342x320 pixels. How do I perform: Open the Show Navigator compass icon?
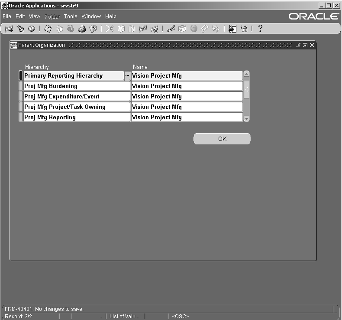pyautogui.click(x=32, y=29)
